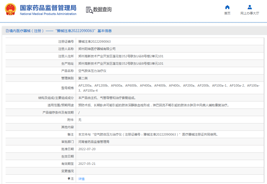267x184 pixels.
Task: Select intended use text starting 预防术后
Action: (x=154, y=105)
